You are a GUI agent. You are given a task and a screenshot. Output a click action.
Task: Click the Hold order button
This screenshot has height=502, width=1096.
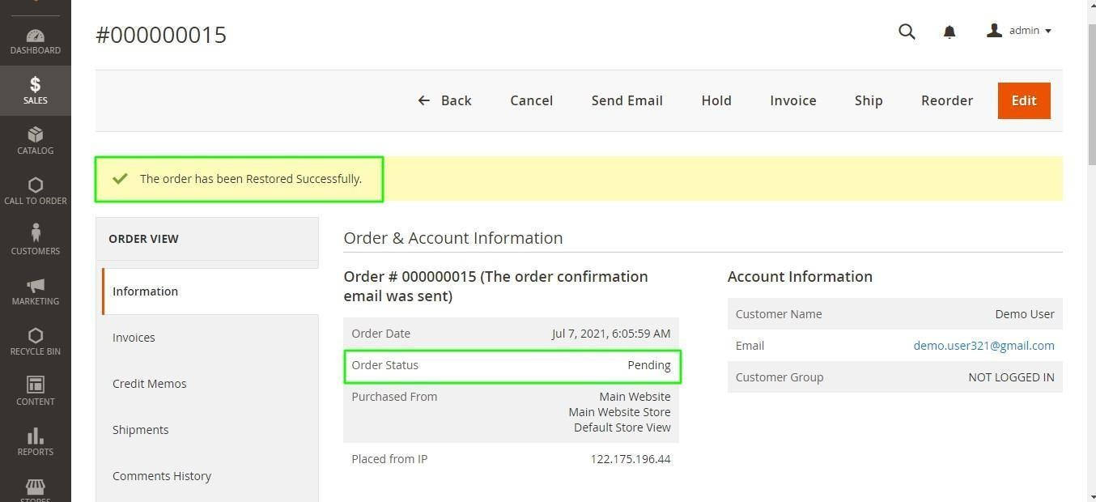coord(716,100)
